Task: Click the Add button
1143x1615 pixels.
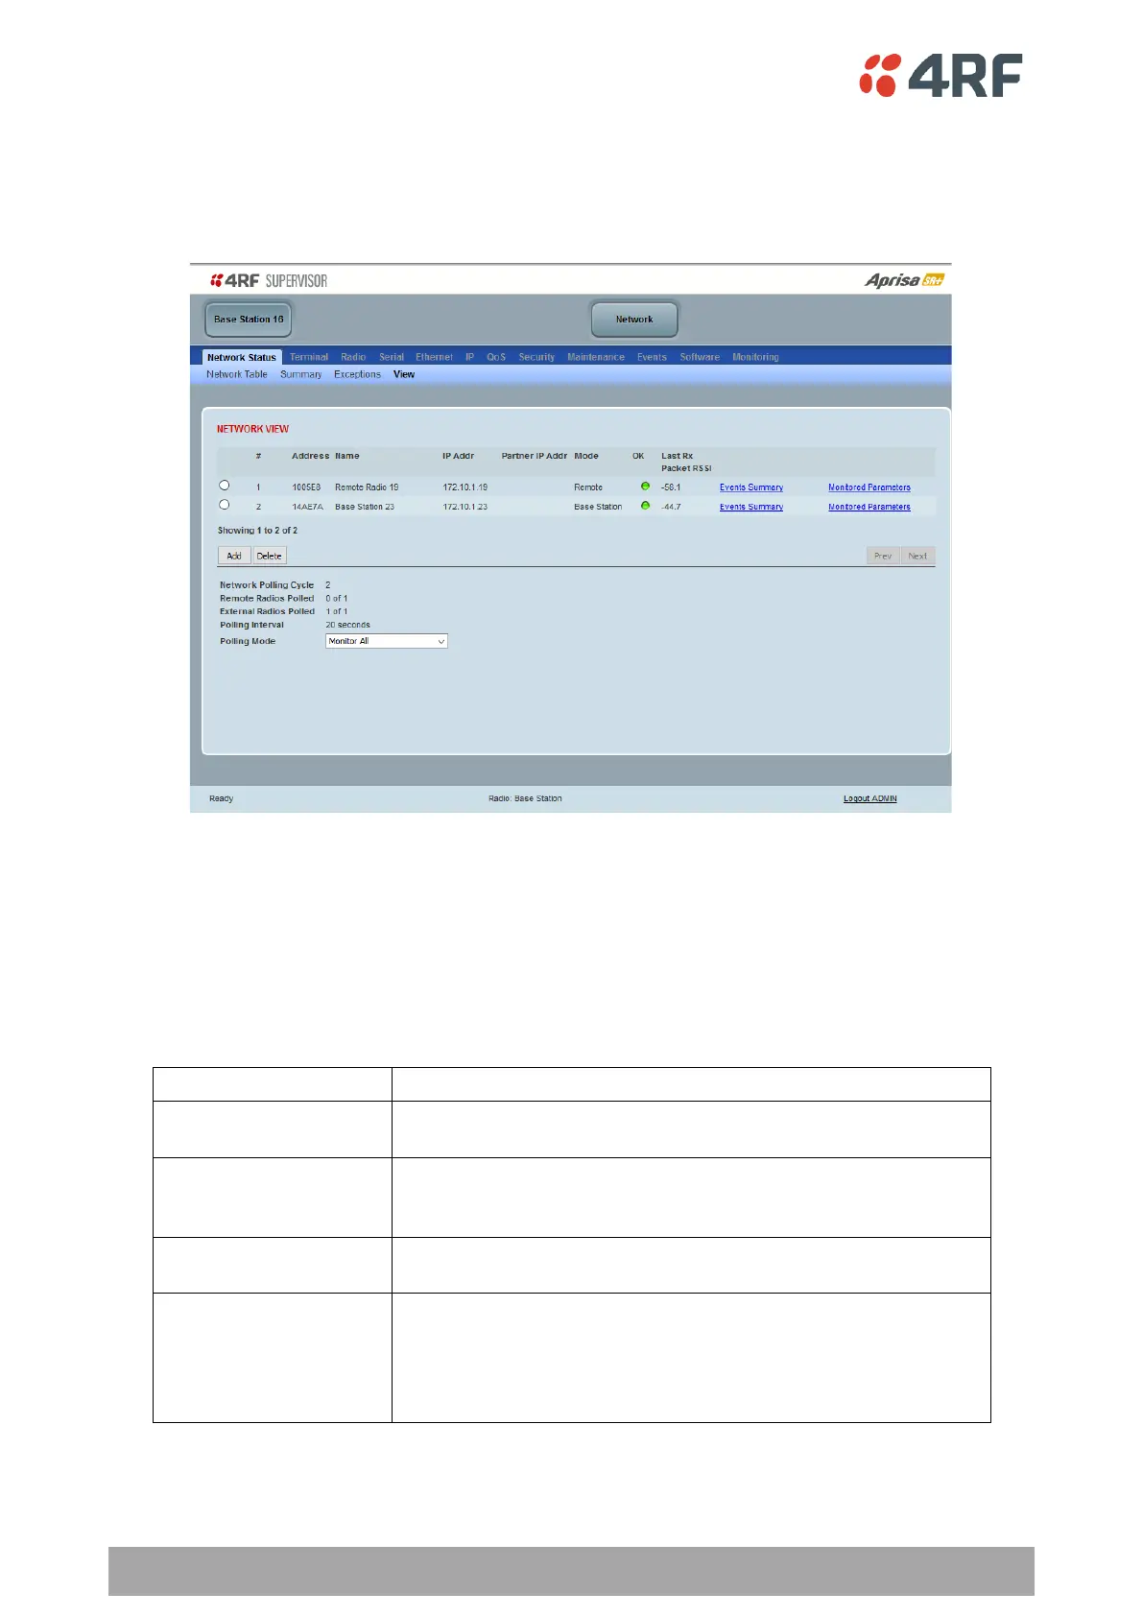Action: pos(234,556)
